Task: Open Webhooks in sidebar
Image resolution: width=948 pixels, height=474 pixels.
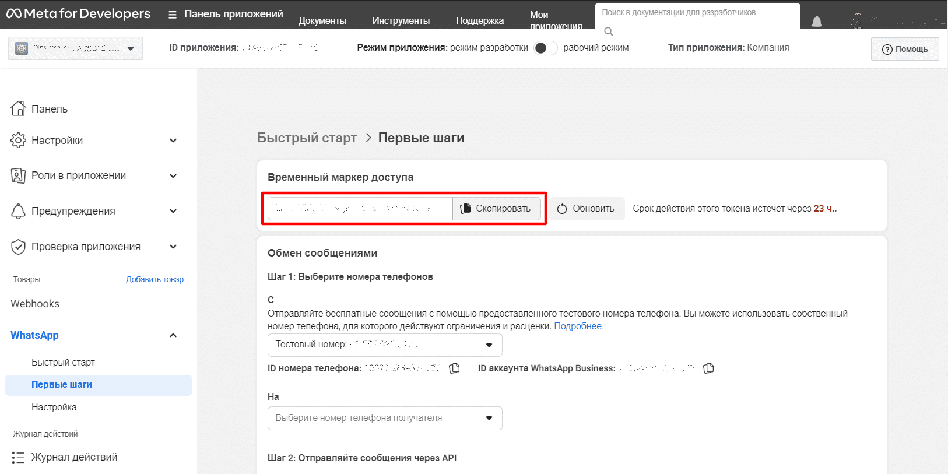Action: tap(35, 304)
